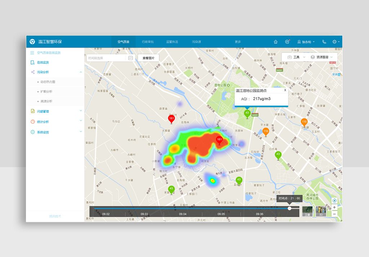Open 在线监测 monitor icon in sidebar
This screenshot has width=369, height=257.
(33, 63)
